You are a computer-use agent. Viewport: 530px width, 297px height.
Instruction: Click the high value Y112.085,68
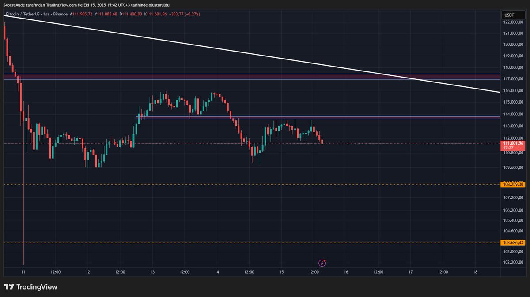106,14
